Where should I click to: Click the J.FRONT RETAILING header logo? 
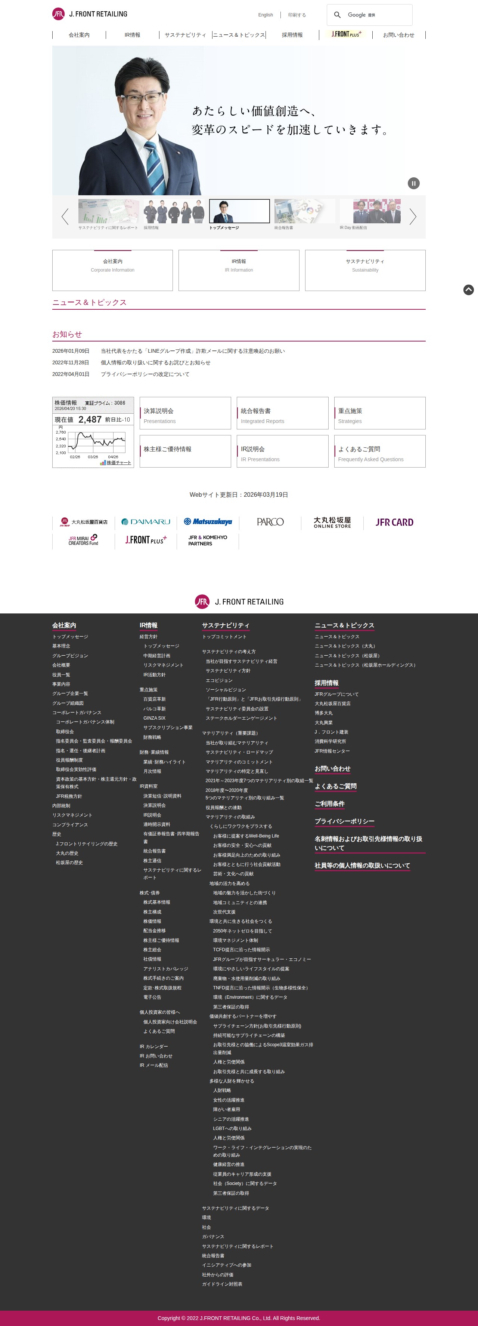click(x=90, y=14)
